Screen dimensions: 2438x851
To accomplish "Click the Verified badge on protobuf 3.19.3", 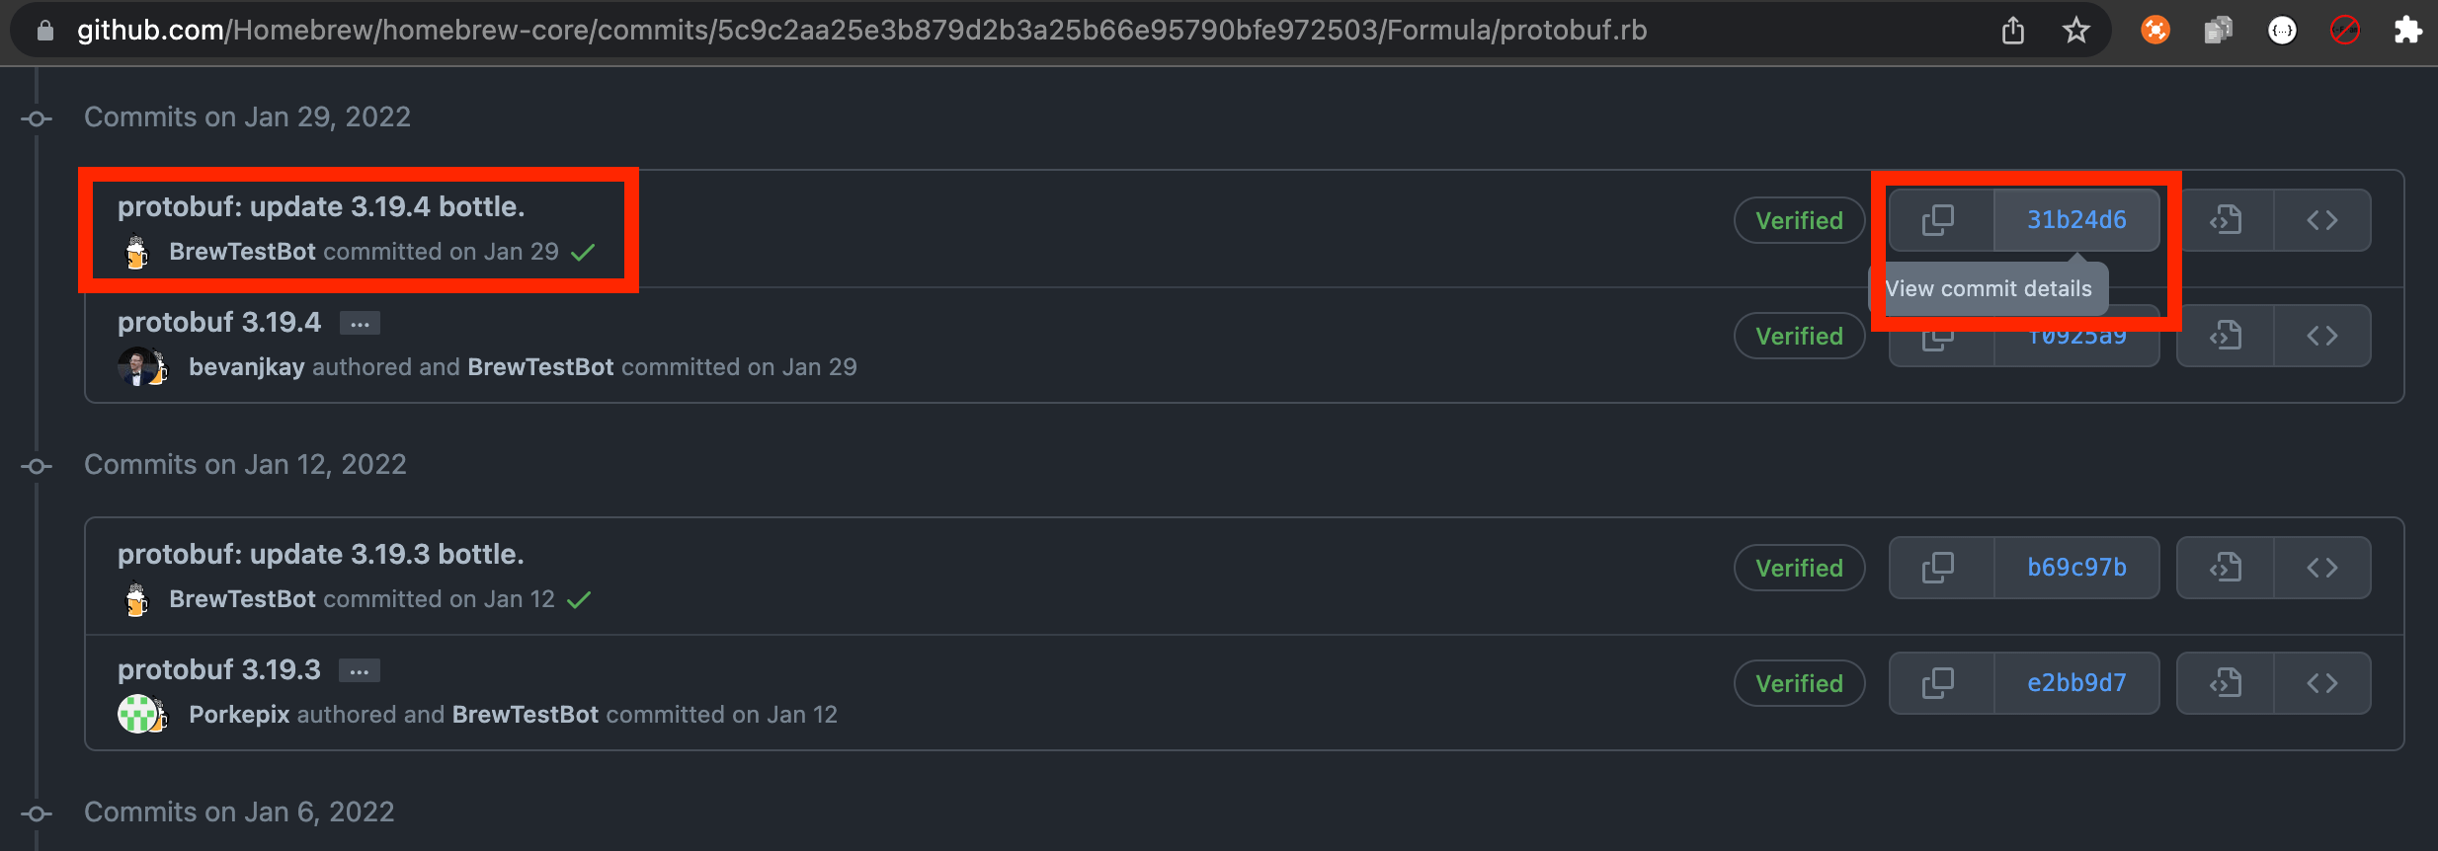I will (x=1799, y=682).
